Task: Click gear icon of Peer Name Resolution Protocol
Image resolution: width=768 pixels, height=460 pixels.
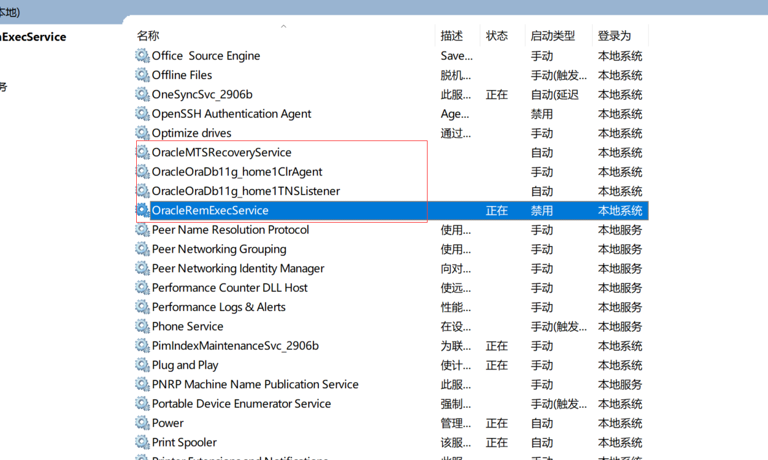Action: point(142,230)
